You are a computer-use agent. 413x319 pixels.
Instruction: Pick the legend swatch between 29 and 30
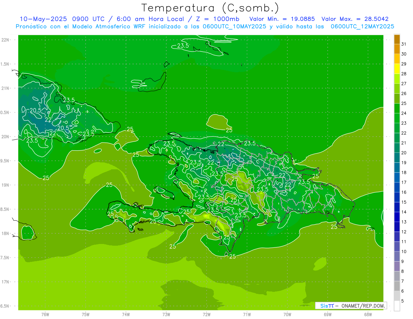tap(397, 59)
